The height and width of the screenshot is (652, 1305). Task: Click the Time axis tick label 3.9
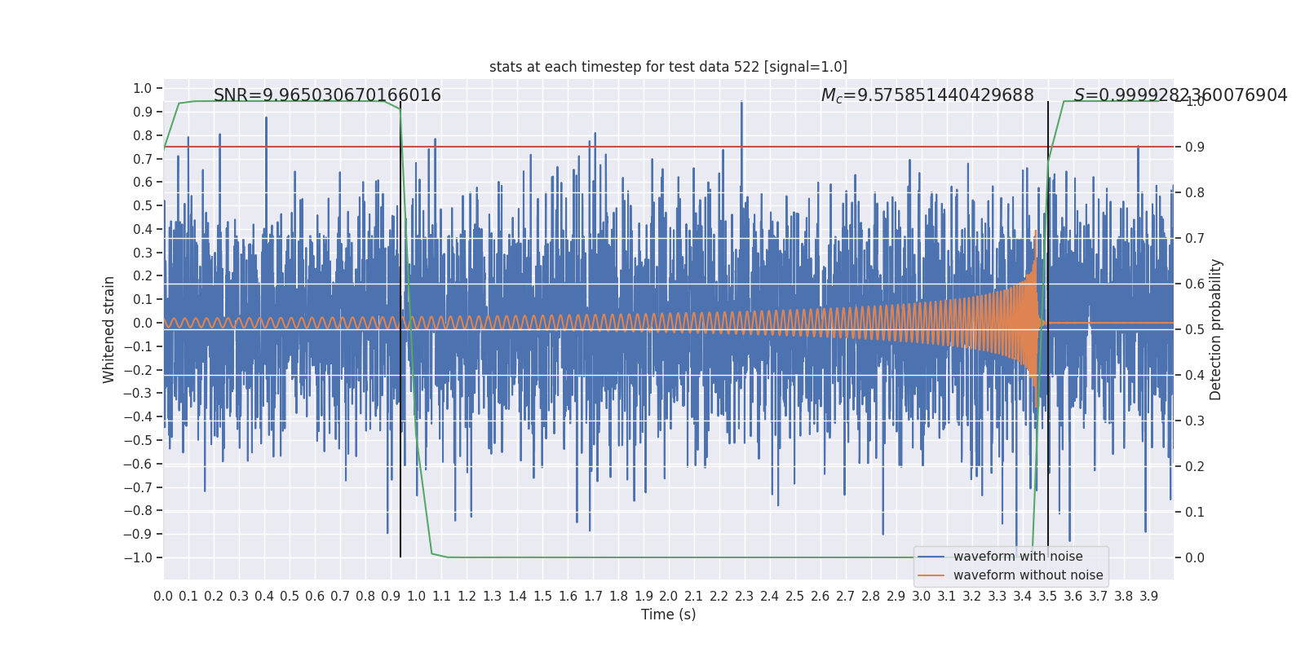1149,597
